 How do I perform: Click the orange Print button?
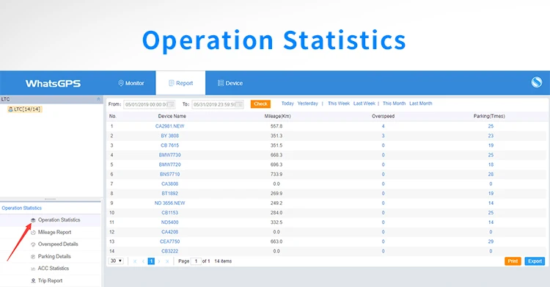(513, 261)
